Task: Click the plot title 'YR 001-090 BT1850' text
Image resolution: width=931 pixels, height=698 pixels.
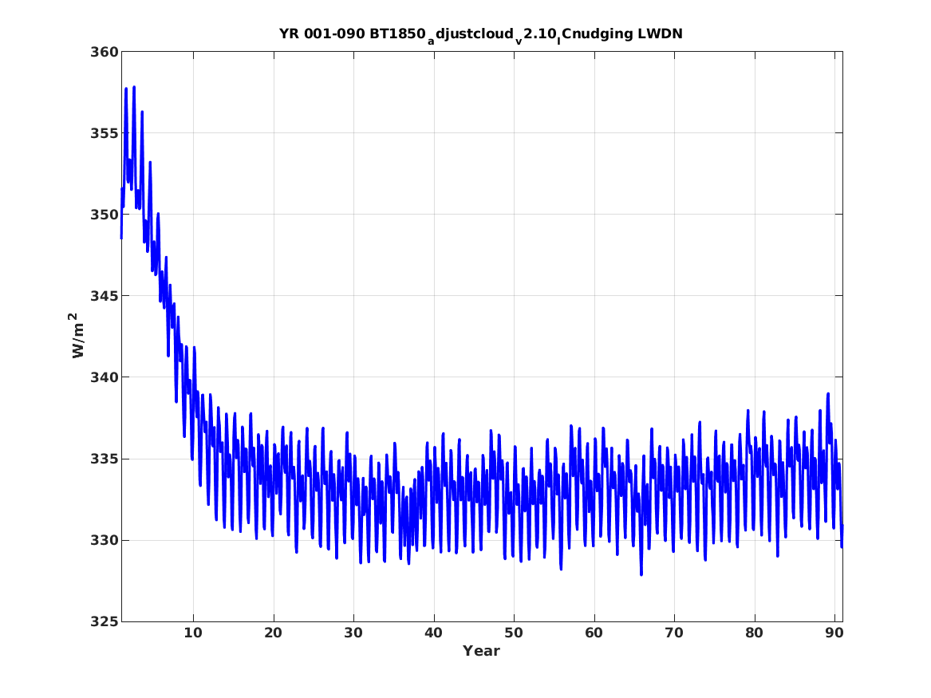Action: pyautogui.click(x=353, y=34)
